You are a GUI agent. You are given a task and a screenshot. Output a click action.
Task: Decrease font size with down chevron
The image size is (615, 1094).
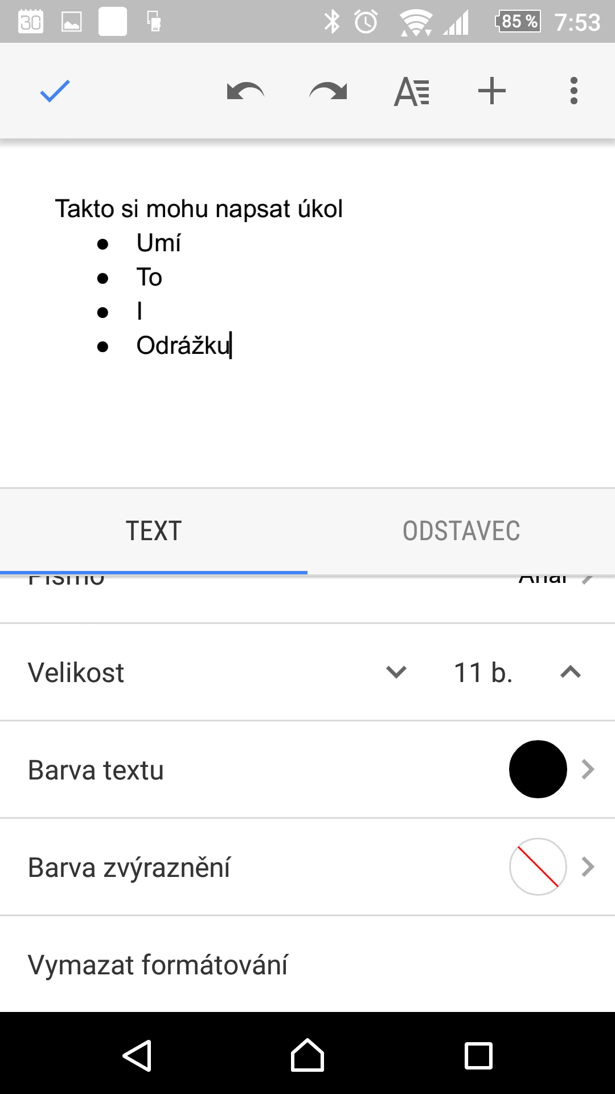pyautogui.click(x=396, y=672)
